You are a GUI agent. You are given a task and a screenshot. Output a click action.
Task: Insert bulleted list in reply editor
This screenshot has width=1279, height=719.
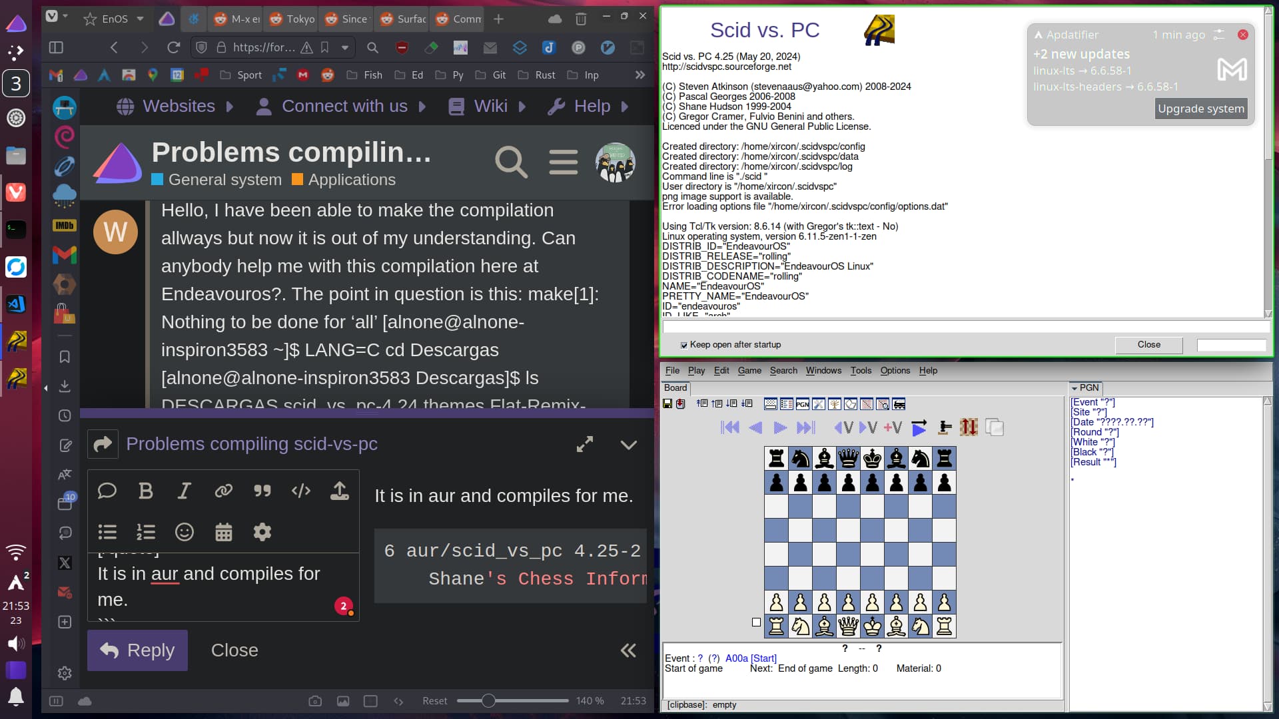click(x=107, y=532)
